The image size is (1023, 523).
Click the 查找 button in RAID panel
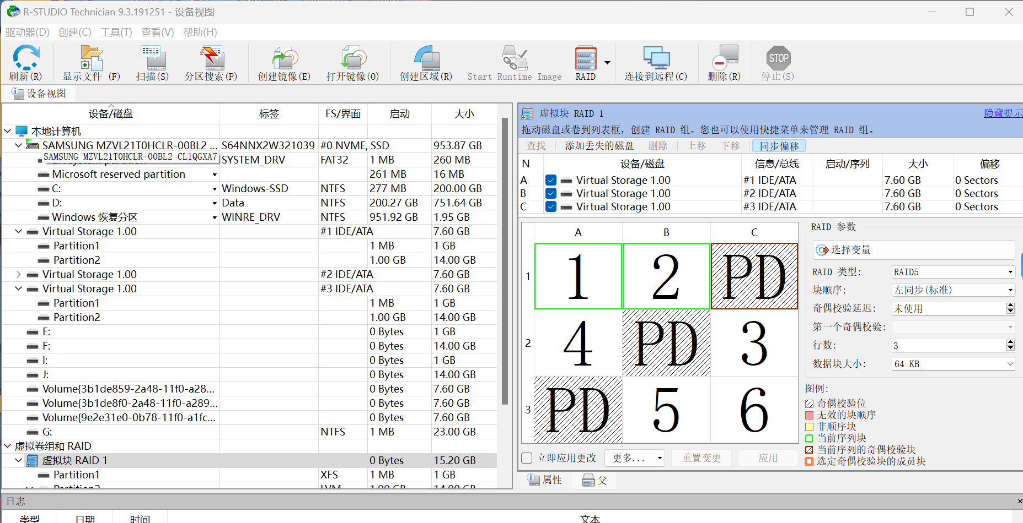click(x=536, y=146)
